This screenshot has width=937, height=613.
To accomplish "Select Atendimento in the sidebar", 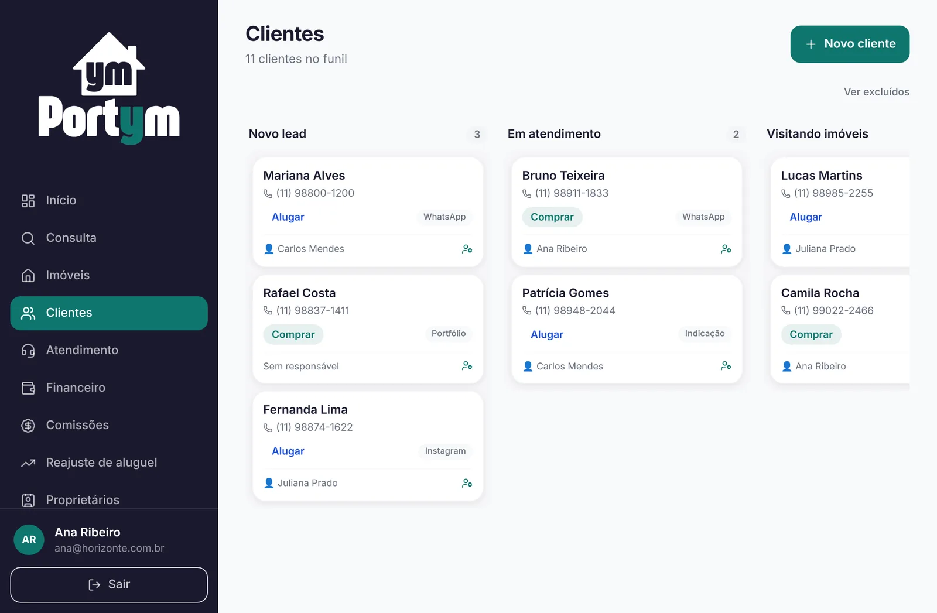I will [x=109, y=351].
